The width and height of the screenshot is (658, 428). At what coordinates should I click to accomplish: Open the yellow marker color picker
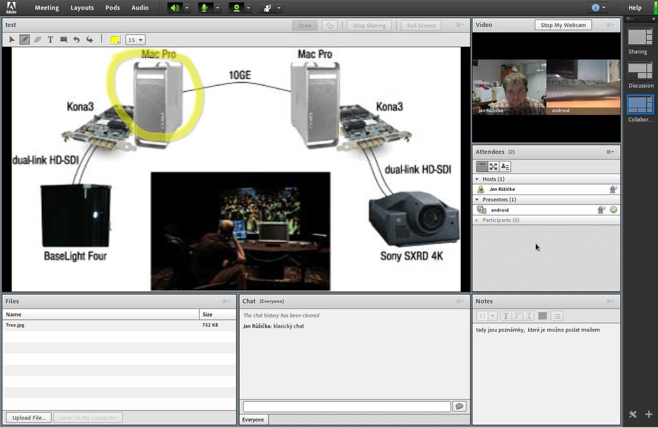click(115, 39)
